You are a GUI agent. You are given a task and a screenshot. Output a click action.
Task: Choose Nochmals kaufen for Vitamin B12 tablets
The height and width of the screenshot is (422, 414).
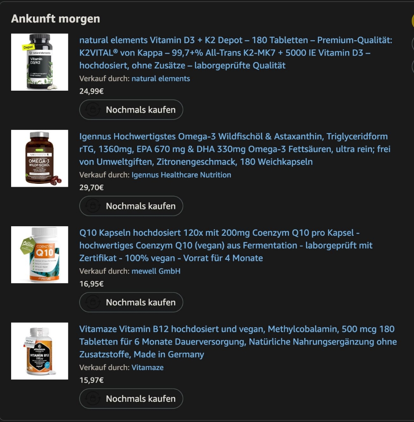[x=131, y=399]
